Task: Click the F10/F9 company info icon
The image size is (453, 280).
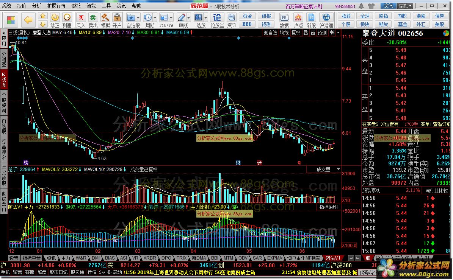Action: (164, 17)
